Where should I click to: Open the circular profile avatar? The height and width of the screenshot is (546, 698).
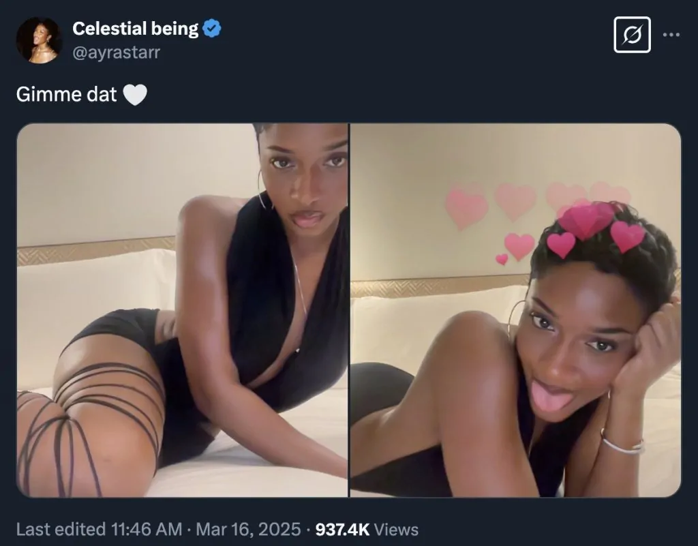point(39,40)
